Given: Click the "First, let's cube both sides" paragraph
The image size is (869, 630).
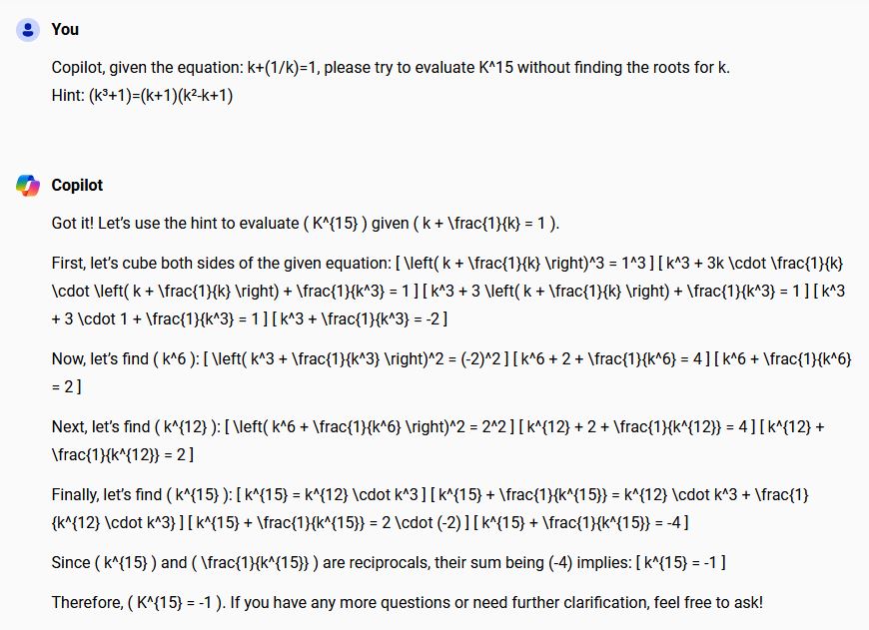Looking at the screenshot, I should tap(449, 291).
